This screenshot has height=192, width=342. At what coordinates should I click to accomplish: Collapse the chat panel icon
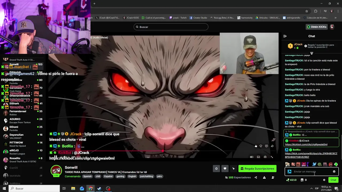[x=285, y=36]
